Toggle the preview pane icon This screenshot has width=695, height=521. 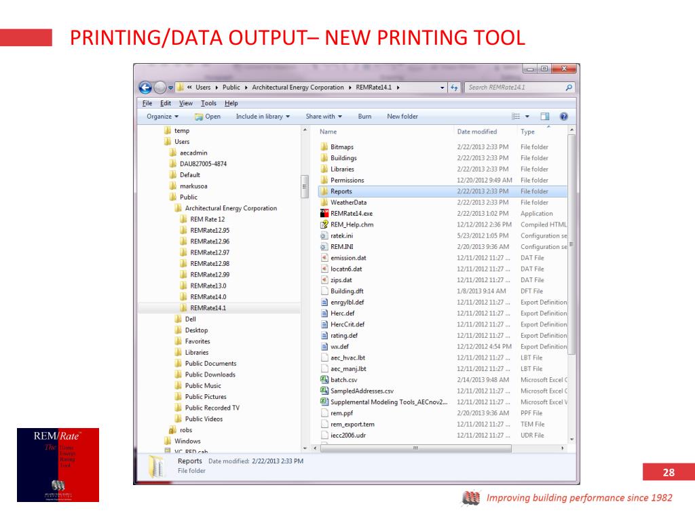click(545, 117)
